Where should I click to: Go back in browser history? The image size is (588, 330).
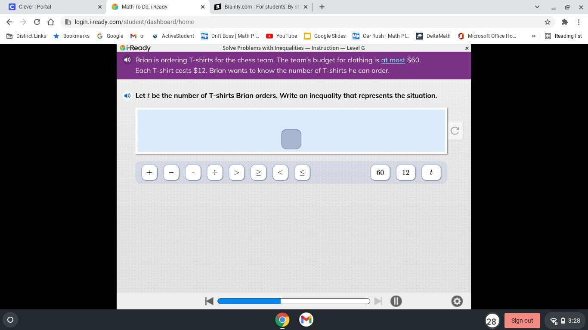(x=9, y=22)
